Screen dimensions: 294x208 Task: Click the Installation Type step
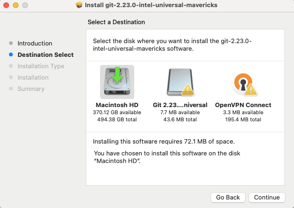[x=41, y=66]
